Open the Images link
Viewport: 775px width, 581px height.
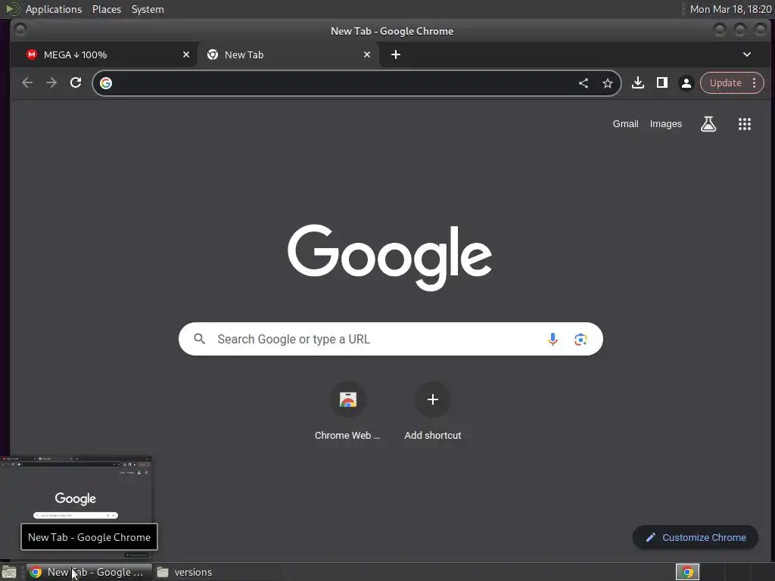point(666,124)
